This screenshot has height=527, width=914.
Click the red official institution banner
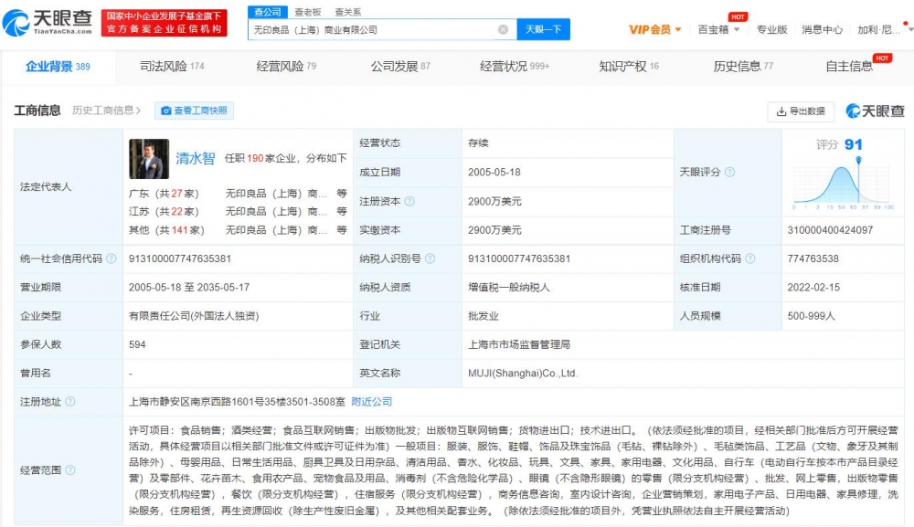(165, 23)
